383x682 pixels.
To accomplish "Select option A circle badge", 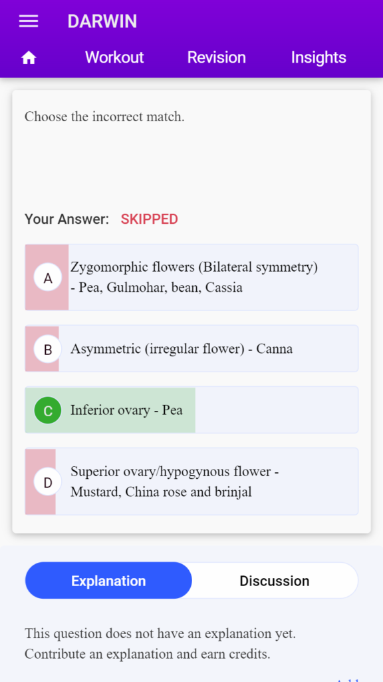I will tap(48, 278).
